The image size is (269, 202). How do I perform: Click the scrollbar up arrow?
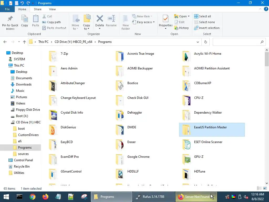(267, 50)
